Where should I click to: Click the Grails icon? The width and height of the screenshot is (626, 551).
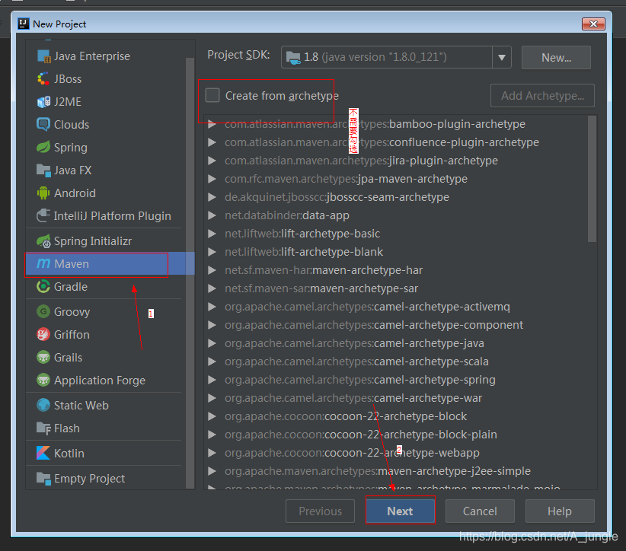pos(43,357)
